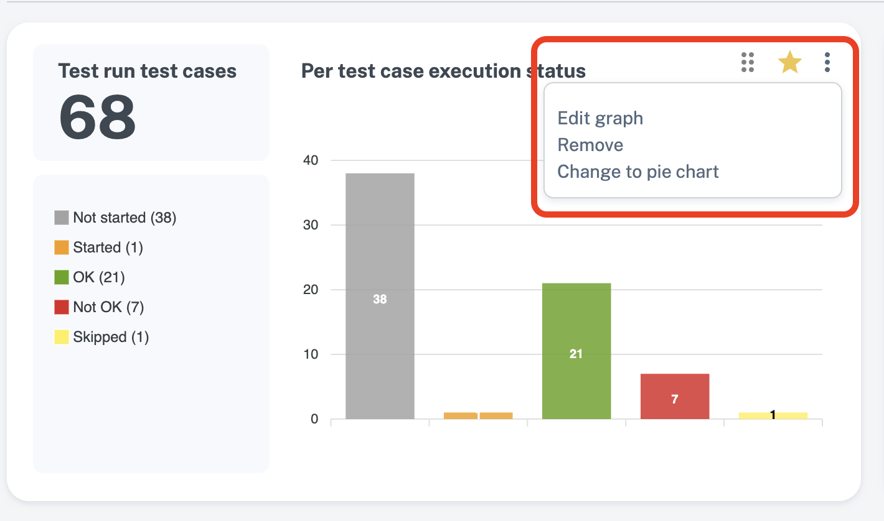Click the gray bar showing 38
Viewport: 884px width, 521px height.
tap(380, 296)
